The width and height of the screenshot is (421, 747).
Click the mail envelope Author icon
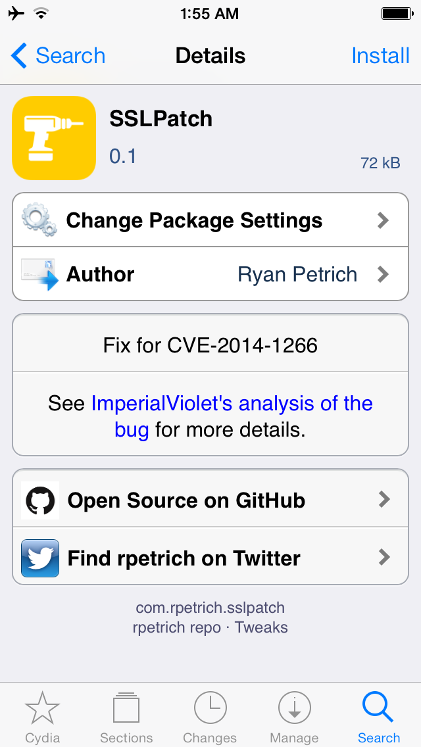[39, 274]
